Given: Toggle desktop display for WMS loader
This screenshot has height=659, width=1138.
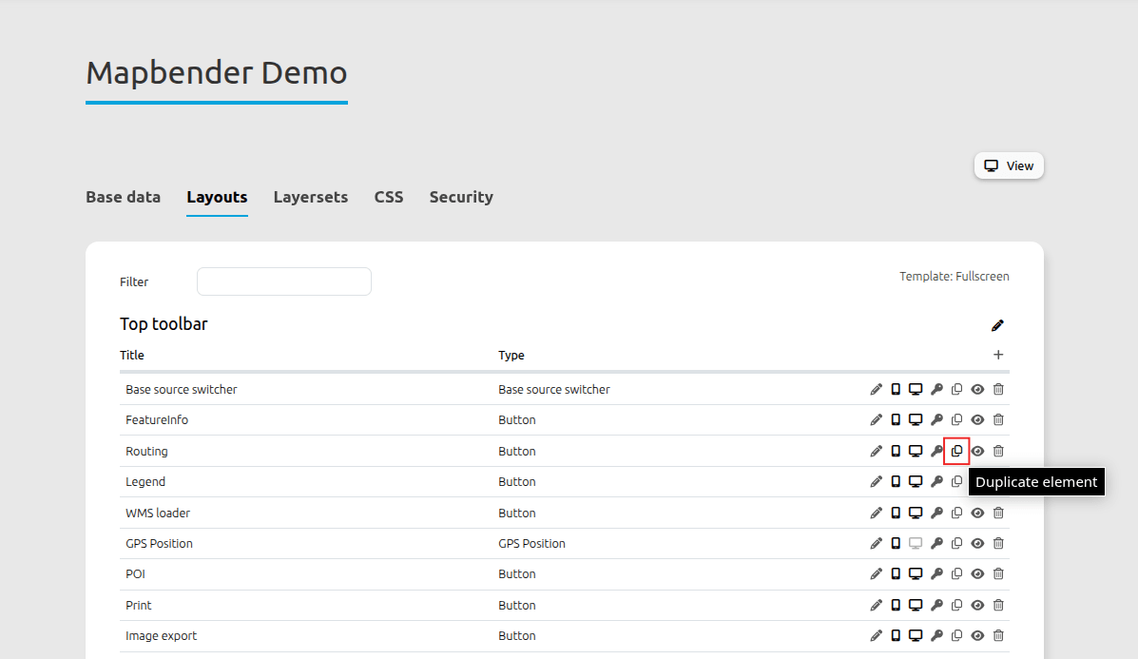Looking at the screenshot, I should (x=916, y=514).
